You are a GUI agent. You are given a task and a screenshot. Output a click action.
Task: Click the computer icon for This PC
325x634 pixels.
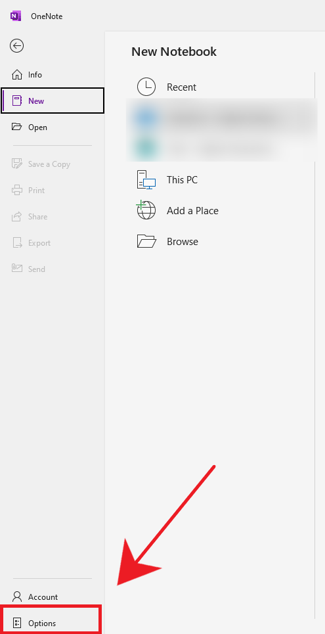click(x=146, y=180)
